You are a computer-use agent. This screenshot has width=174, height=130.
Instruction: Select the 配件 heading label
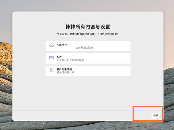click(59, 57)
